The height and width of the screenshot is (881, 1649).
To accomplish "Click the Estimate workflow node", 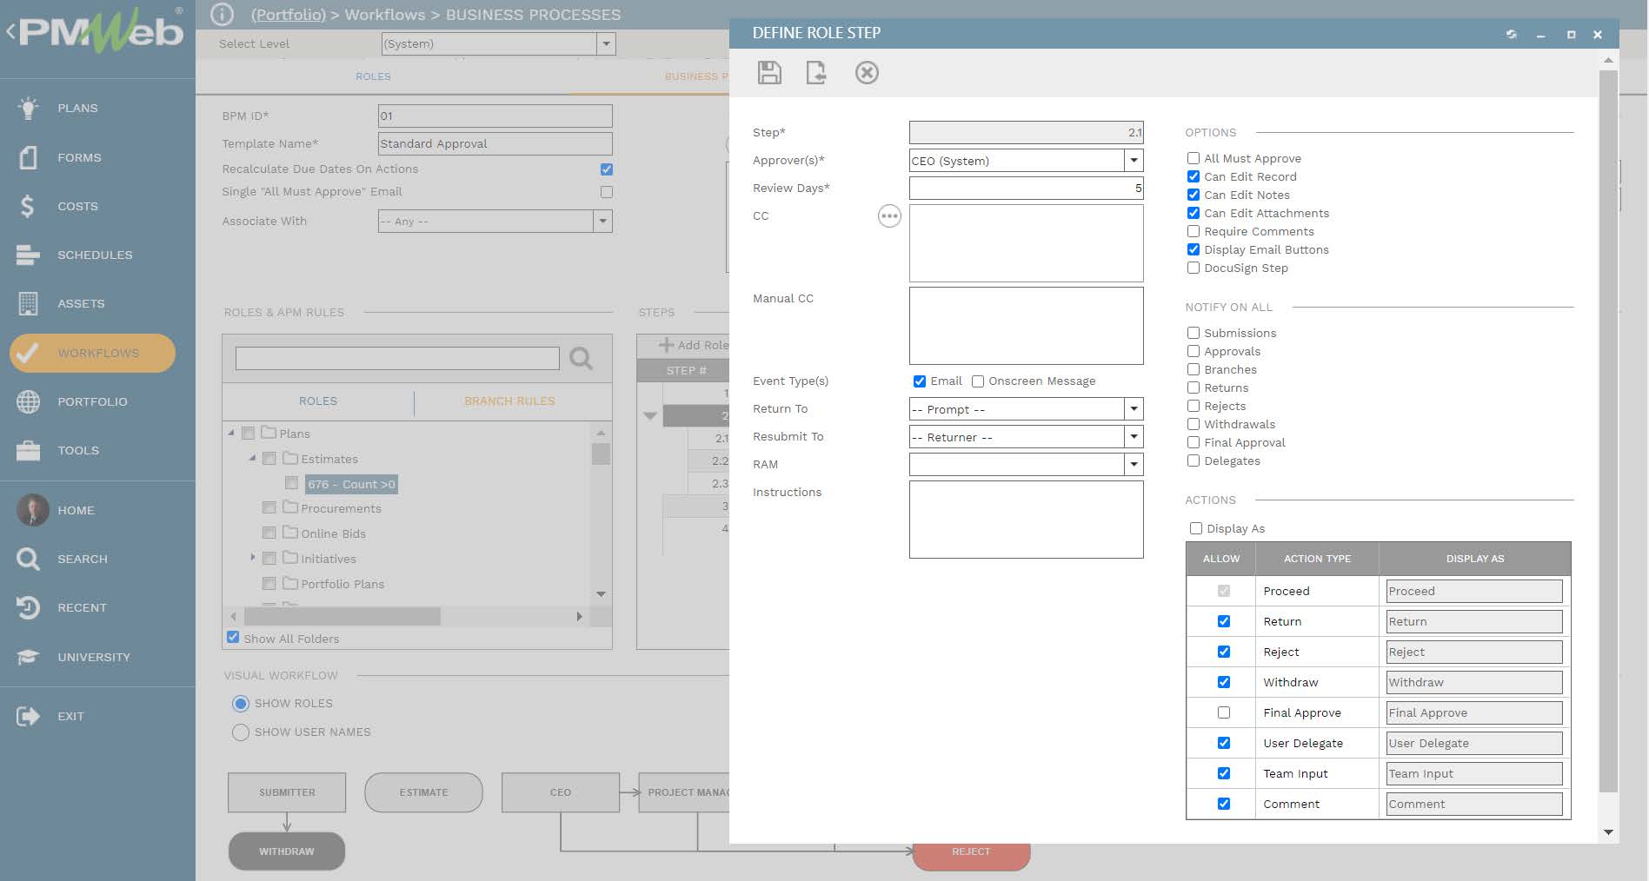I will [x=423, y=792].
